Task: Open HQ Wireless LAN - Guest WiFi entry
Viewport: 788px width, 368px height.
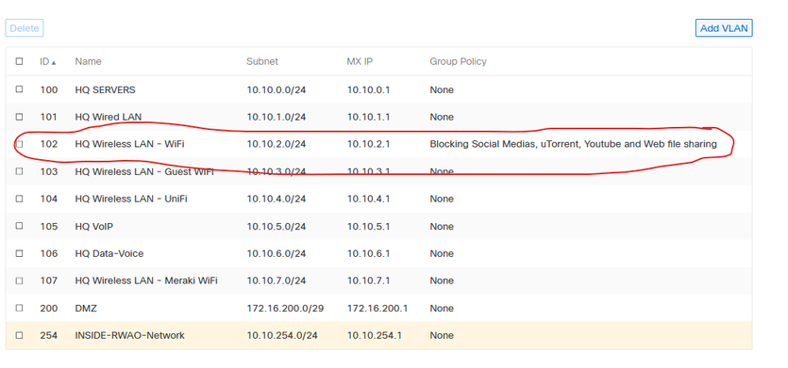Action: (x=144, y=171)
